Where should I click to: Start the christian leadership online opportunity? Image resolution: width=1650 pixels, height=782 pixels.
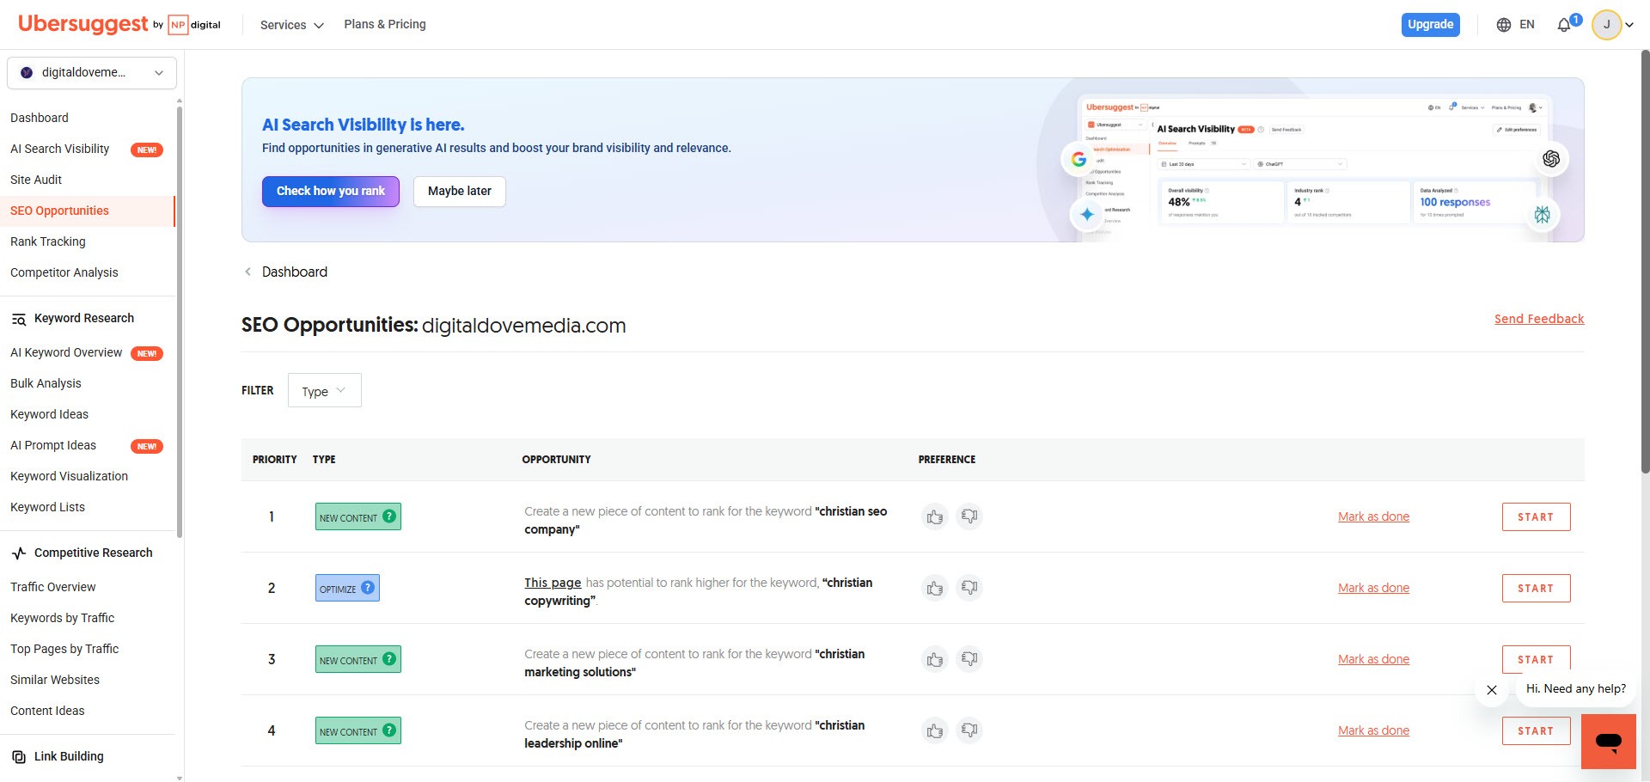1536,730
